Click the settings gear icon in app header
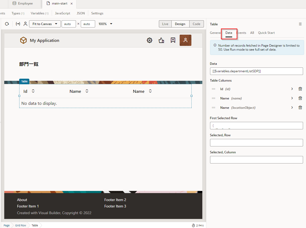Viewport: 306px width, 228px height. [150, 40]
